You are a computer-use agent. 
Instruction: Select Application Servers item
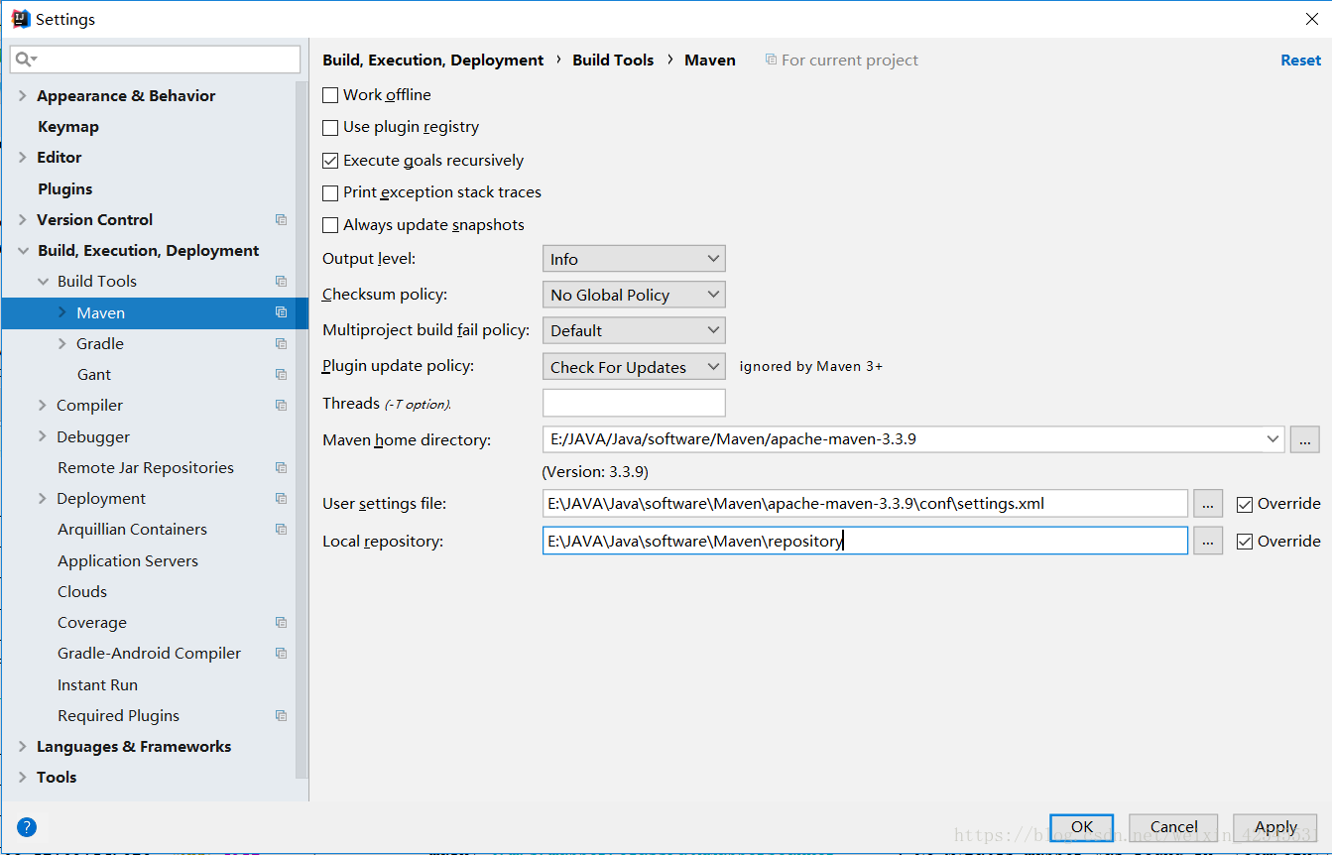(x=128, y=561)
